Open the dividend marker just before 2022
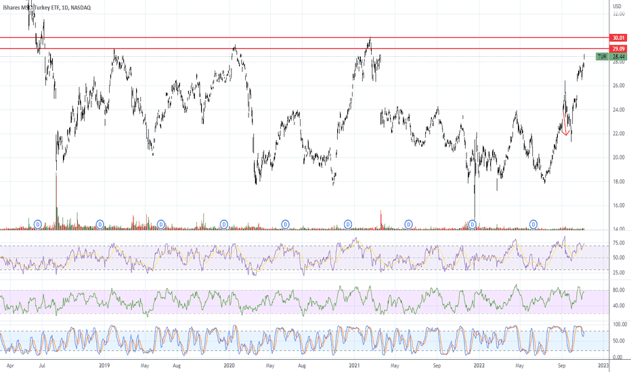This screenshot has width=631, height=372. pyautogui.click(x=473, y=224)
